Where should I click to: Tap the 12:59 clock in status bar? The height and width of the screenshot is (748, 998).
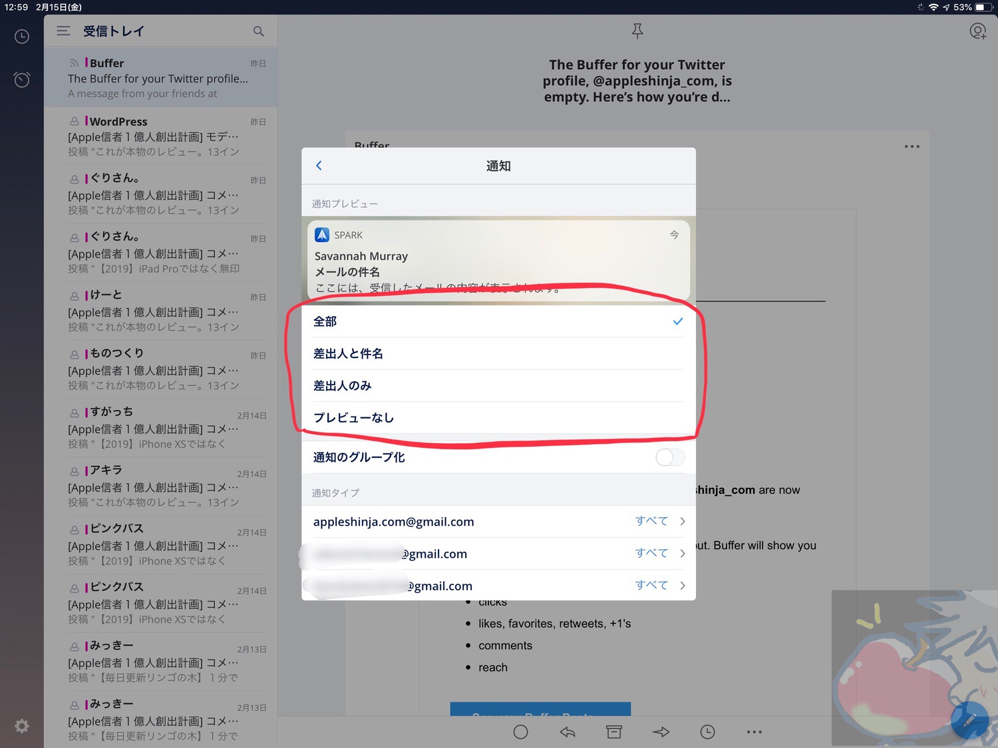[x=16, y=7]
